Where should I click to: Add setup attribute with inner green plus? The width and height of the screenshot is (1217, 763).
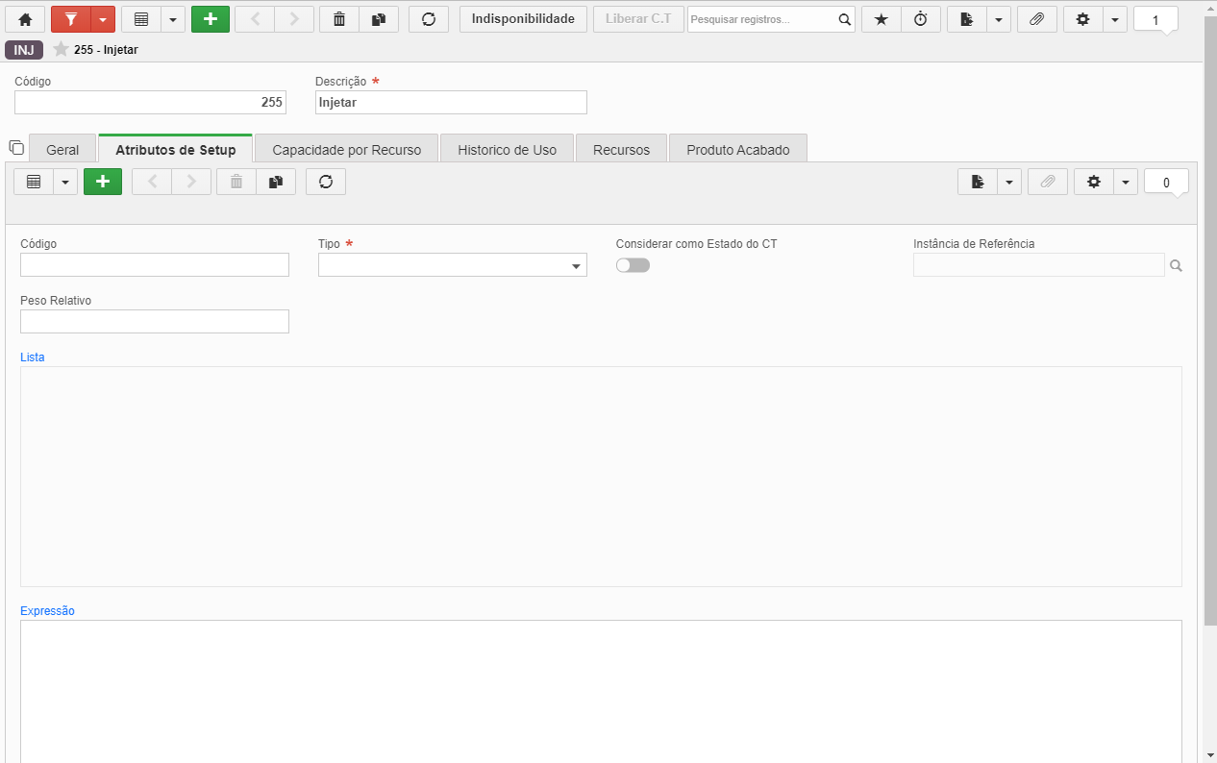(x=103, y=182)
